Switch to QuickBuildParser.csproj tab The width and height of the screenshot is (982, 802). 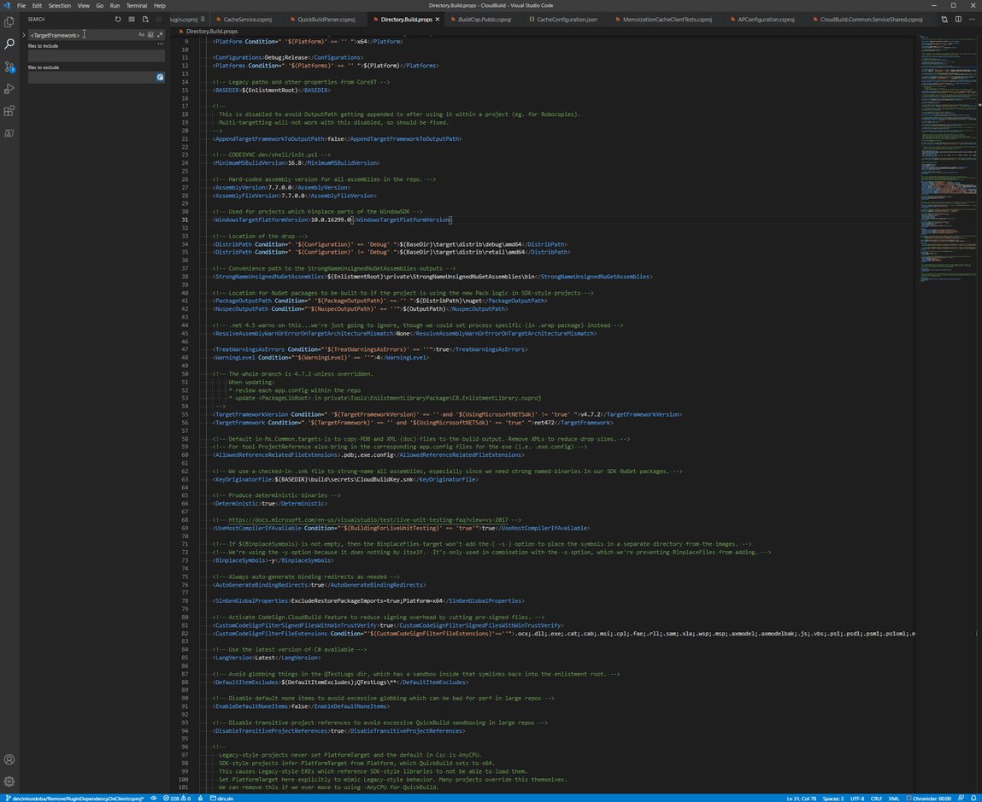324,20
